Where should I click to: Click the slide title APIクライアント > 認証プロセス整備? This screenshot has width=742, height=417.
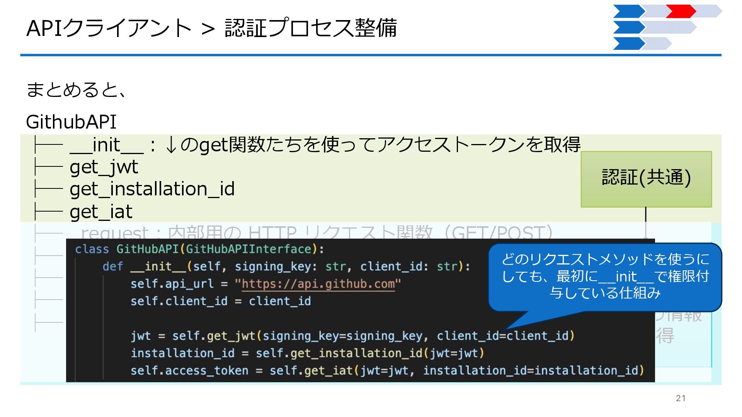[211, 28]
